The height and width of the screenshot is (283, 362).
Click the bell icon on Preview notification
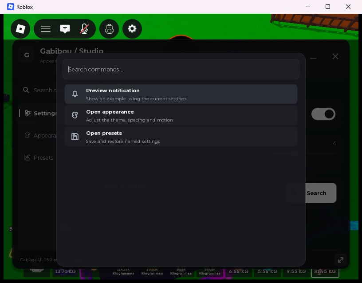[x=75, y=94]
